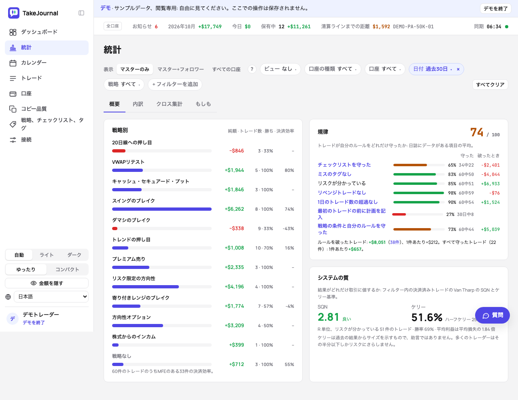The image size is (518, 400).
Task: Switch density to コンパクト
Action: tap(67, 269)
